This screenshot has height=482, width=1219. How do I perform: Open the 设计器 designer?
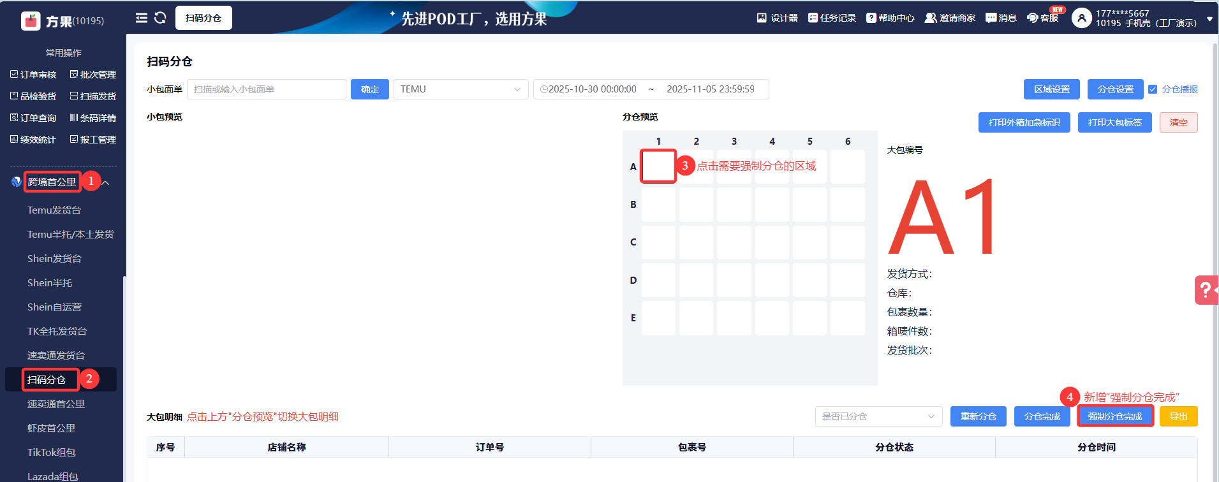tap(777, 18)
